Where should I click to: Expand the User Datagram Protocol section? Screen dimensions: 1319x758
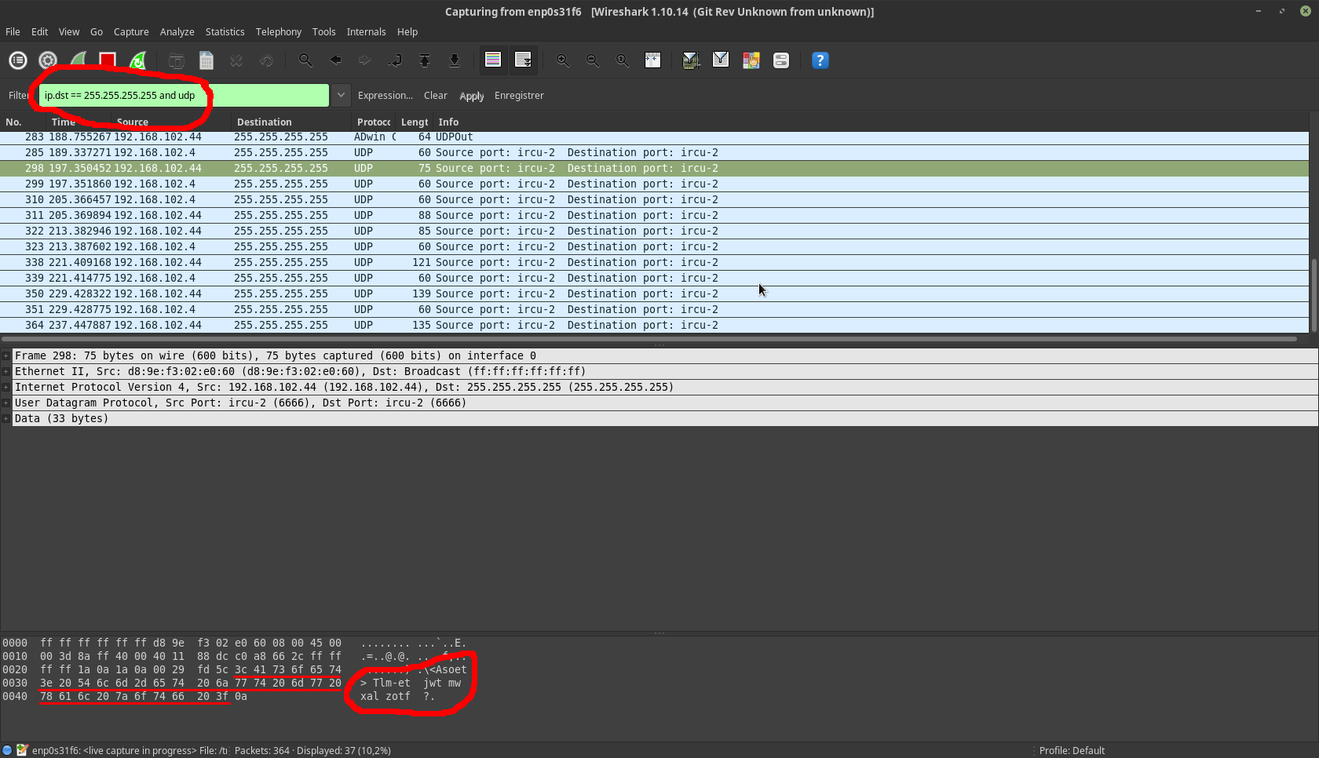coord(6,403)
